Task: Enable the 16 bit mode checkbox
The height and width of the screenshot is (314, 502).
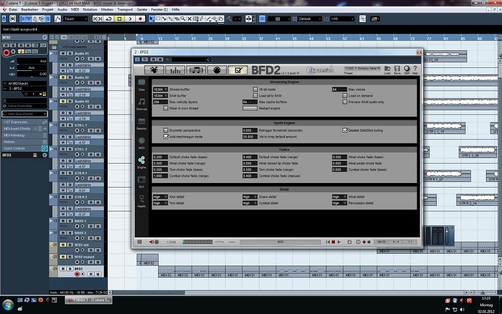Action: [x=255, y=90]
